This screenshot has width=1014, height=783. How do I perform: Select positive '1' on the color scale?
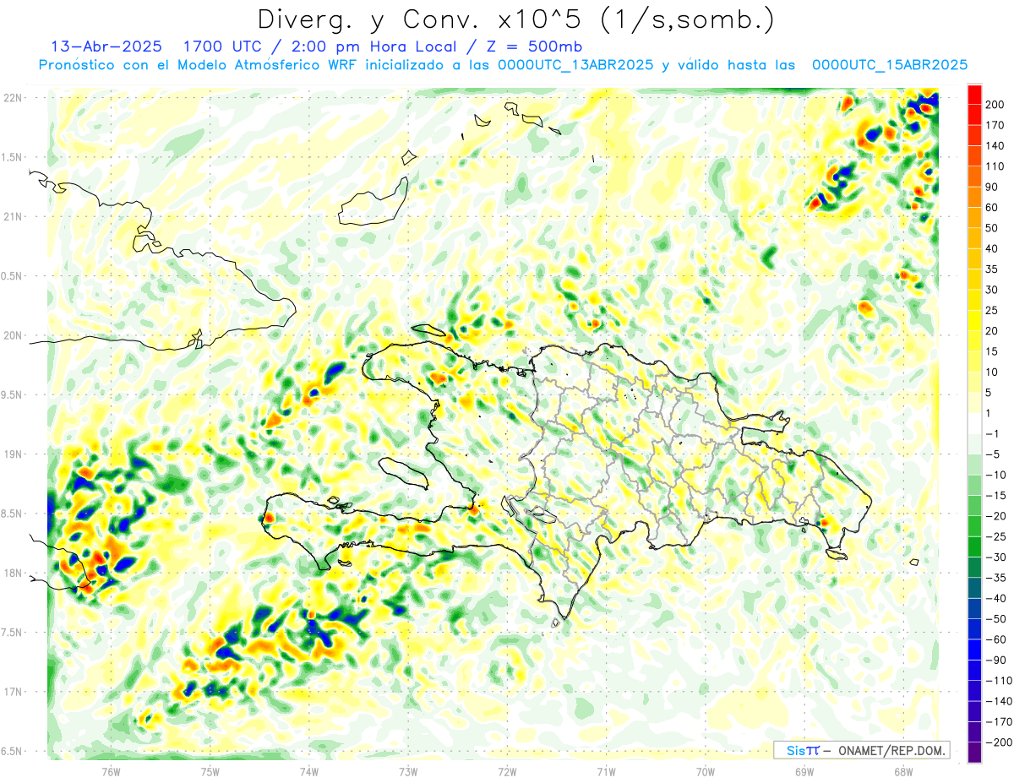[x=989, y=413]
